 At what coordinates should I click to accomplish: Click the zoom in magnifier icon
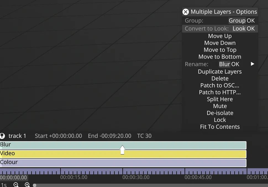27,185
